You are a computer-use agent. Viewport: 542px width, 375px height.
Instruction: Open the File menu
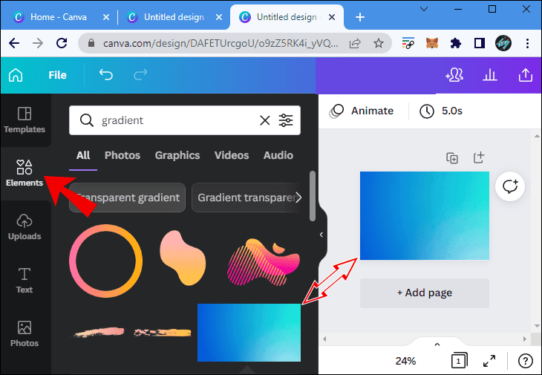[57, 75]
